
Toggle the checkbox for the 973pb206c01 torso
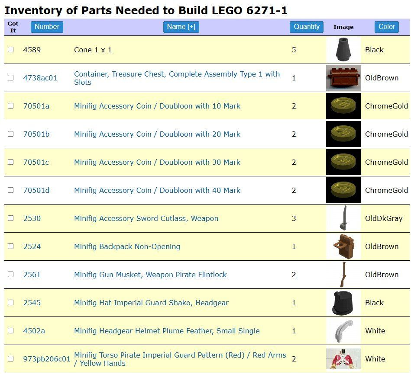[x=11, y=358]
